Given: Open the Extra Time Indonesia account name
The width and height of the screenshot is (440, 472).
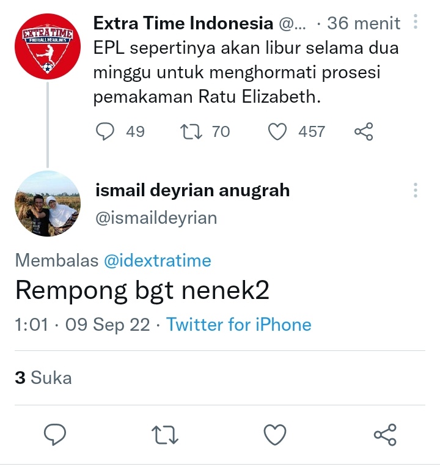Looking at the screenshot, I should [x=183, y=23].
